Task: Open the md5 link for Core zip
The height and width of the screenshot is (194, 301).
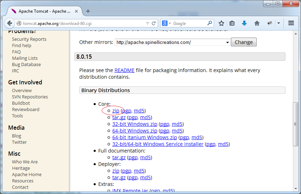Action: [139, 111]
